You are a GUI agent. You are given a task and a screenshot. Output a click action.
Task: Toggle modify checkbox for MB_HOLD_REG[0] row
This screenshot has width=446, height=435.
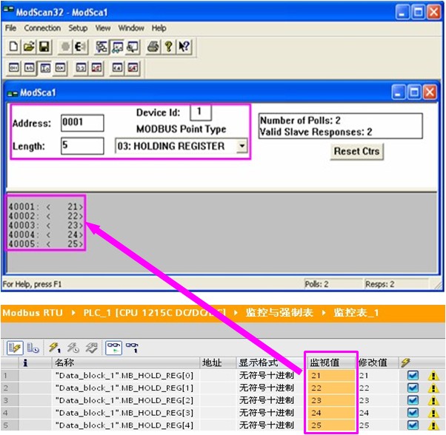coord(413,375)
